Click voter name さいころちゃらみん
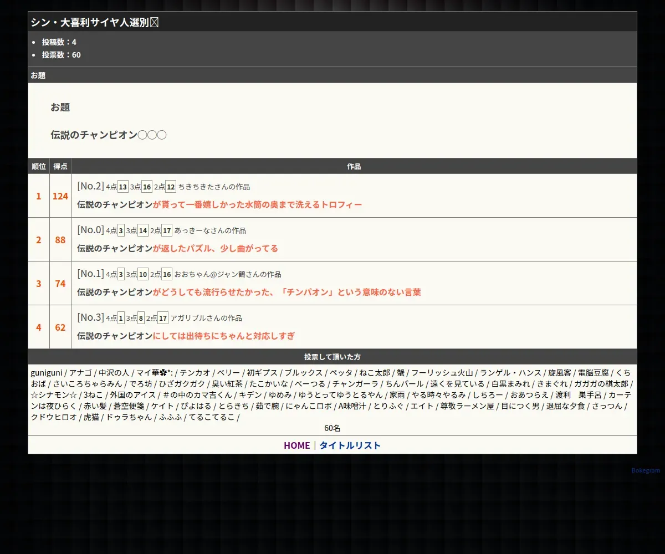The height and width of the screenshot is (554, 665). pos(88,384)
